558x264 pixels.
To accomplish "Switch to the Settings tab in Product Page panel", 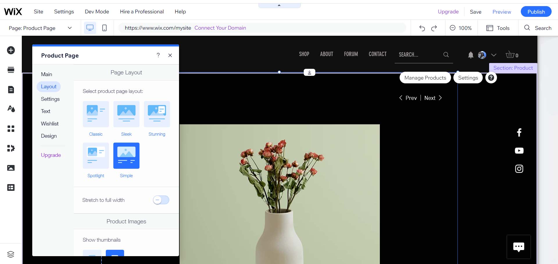I will coord(50,99).
